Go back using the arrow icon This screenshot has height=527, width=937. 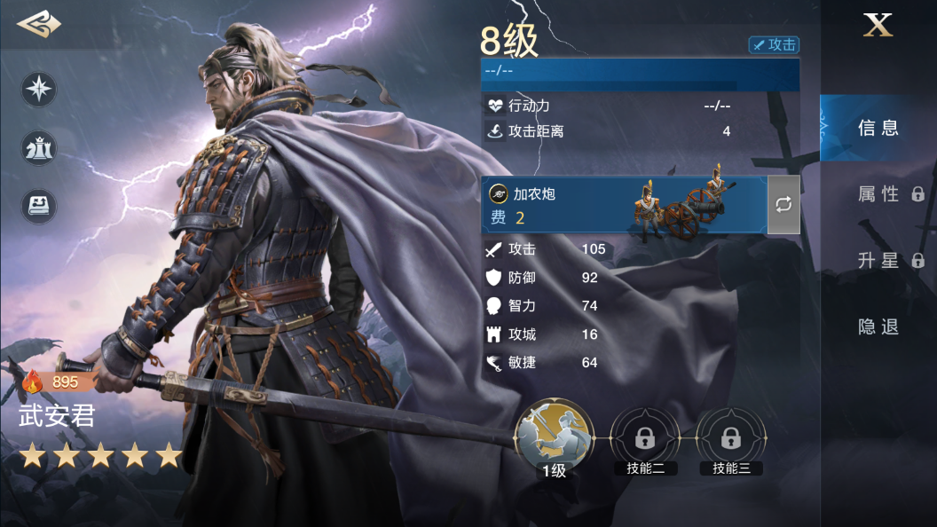tap(39, 24)
